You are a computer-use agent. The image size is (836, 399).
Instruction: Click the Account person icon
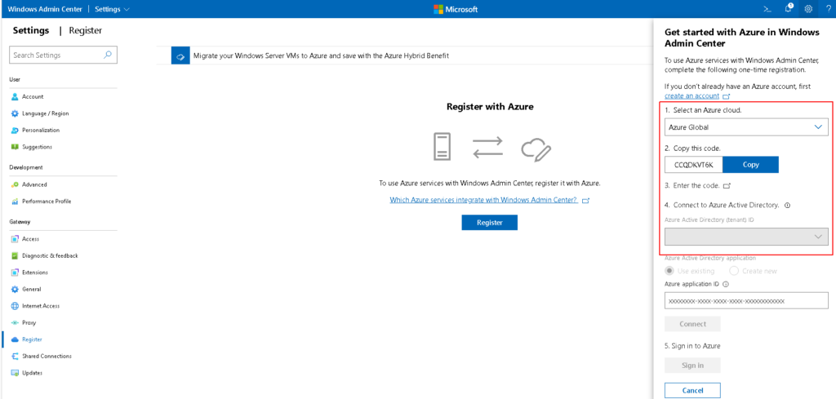tap(15, 96)
